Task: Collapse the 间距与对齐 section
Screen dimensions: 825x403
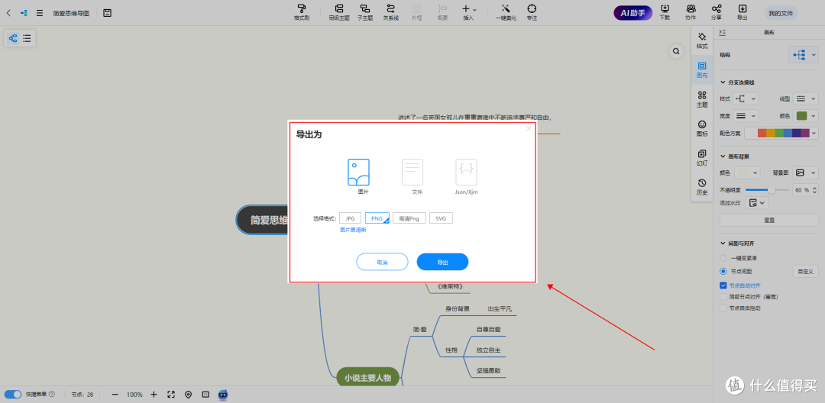Action: (723, 243)
